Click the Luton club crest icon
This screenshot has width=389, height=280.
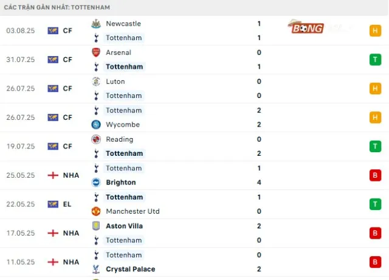(95, 82)
